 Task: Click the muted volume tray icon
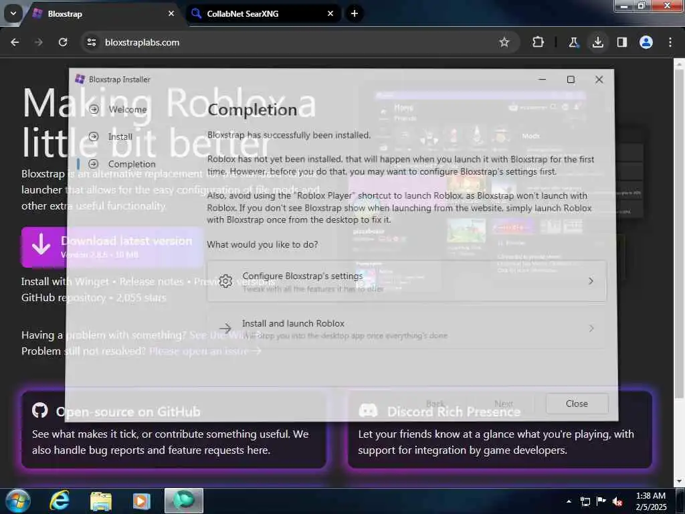point(617,501)
